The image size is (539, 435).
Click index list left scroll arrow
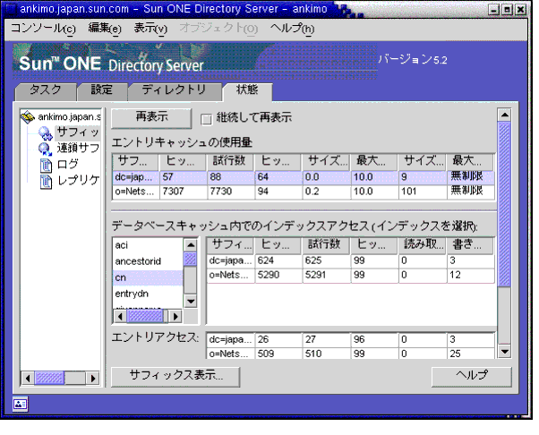(x=120, y=316)
